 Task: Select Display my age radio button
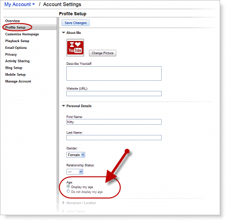[68, 187]
